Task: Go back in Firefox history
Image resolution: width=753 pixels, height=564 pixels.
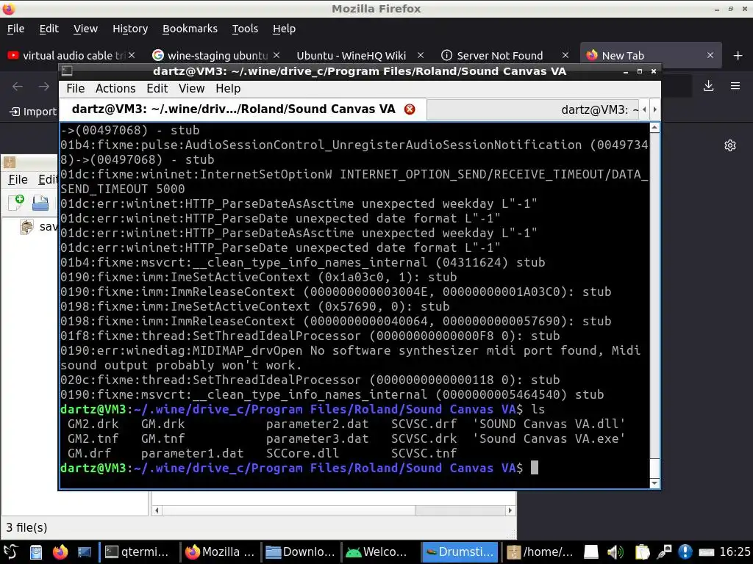Action: 18,87
